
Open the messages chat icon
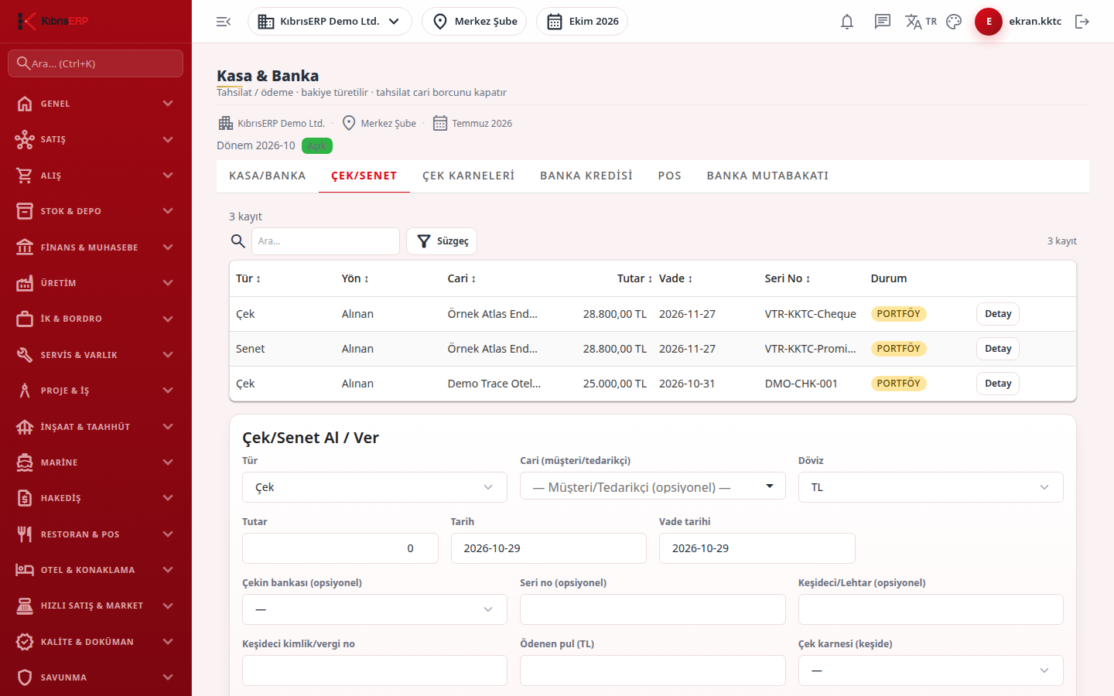[x=883, y=22]
